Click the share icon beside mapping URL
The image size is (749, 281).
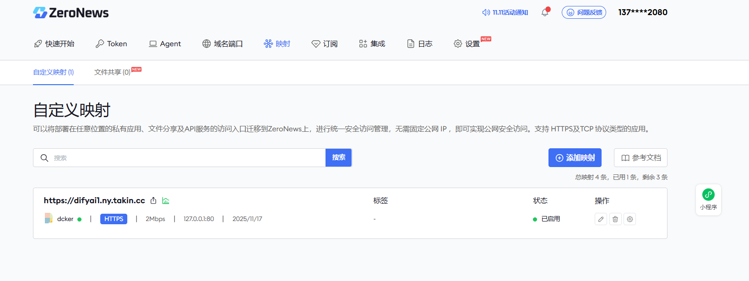[x=153, y=200]
